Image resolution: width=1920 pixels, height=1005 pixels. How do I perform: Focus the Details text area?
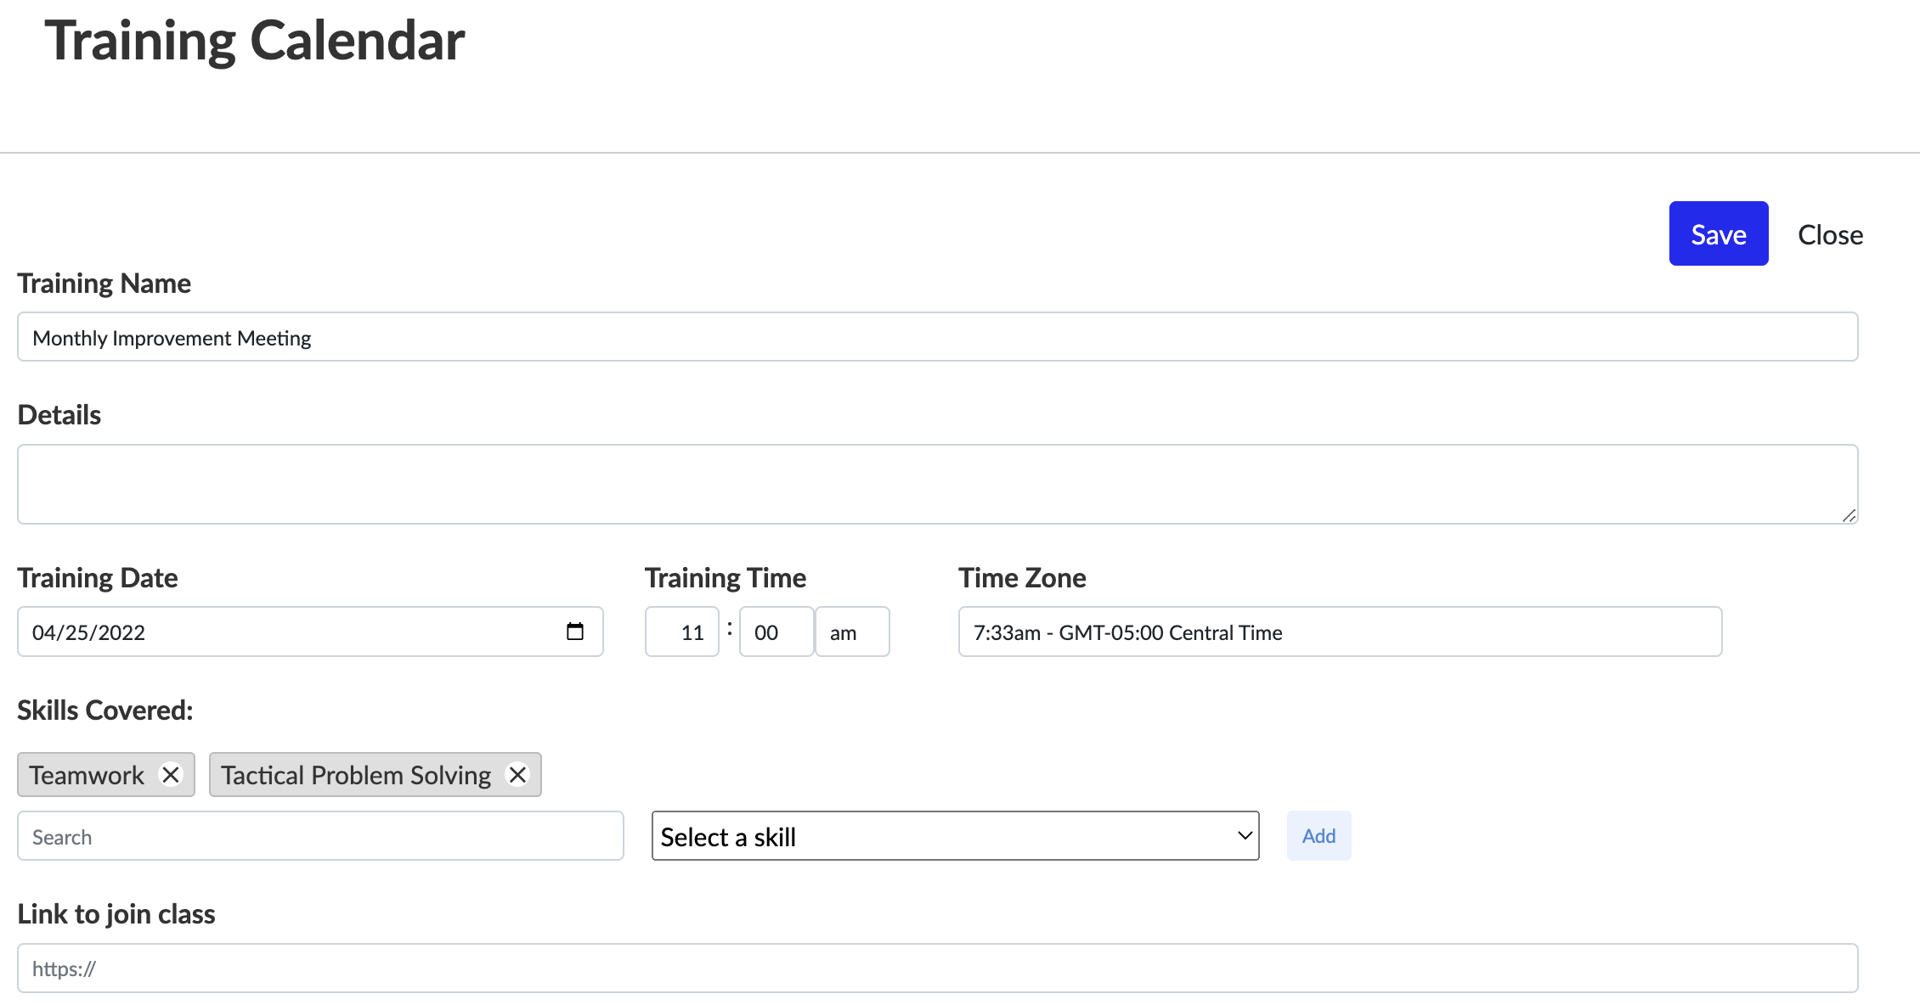point(937,484)
